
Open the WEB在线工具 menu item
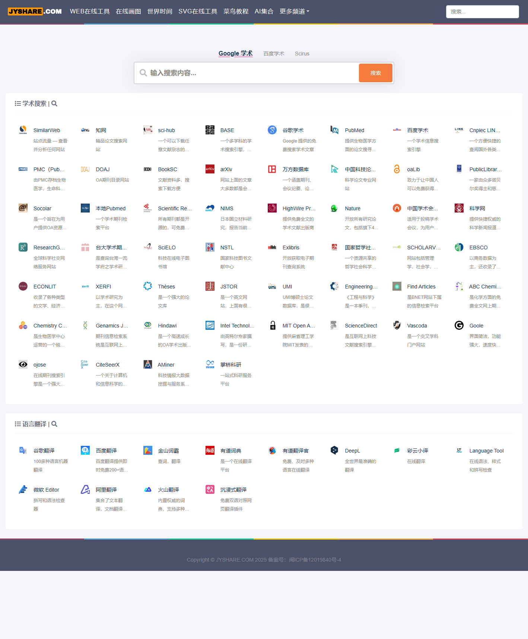pyautogui.click(x=90, y=12)
